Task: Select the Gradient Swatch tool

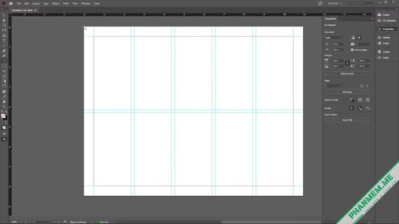Action: [x=4, y=81]
